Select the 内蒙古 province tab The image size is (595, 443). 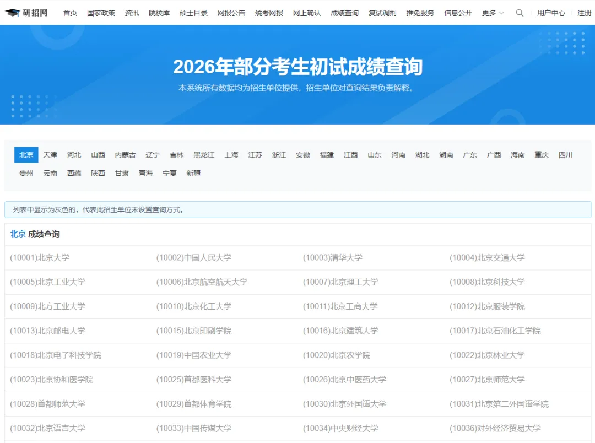(125, 154)
